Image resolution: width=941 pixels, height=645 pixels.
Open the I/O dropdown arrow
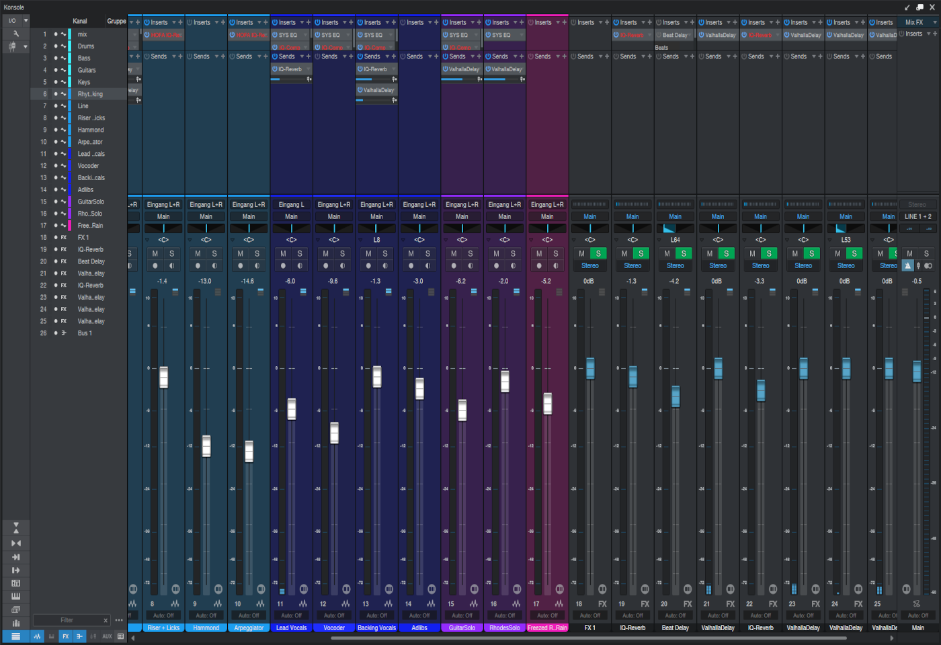26,21
